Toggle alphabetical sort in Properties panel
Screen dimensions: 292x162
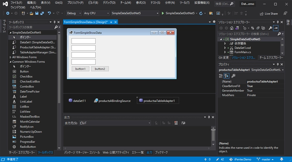(x=227, y=76)
